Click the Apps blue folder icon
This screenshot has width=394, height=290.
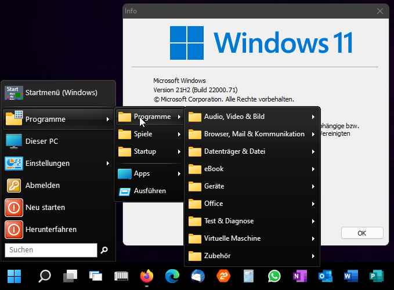(x=125, y=174)
